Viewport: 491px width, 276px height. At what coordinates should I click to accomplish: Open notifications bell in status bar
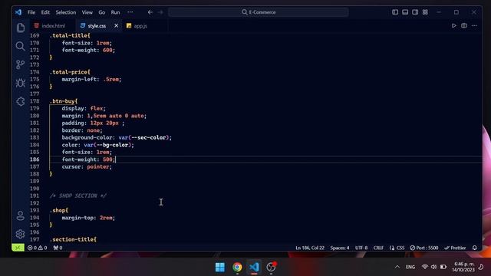click(x=475, y=248)
